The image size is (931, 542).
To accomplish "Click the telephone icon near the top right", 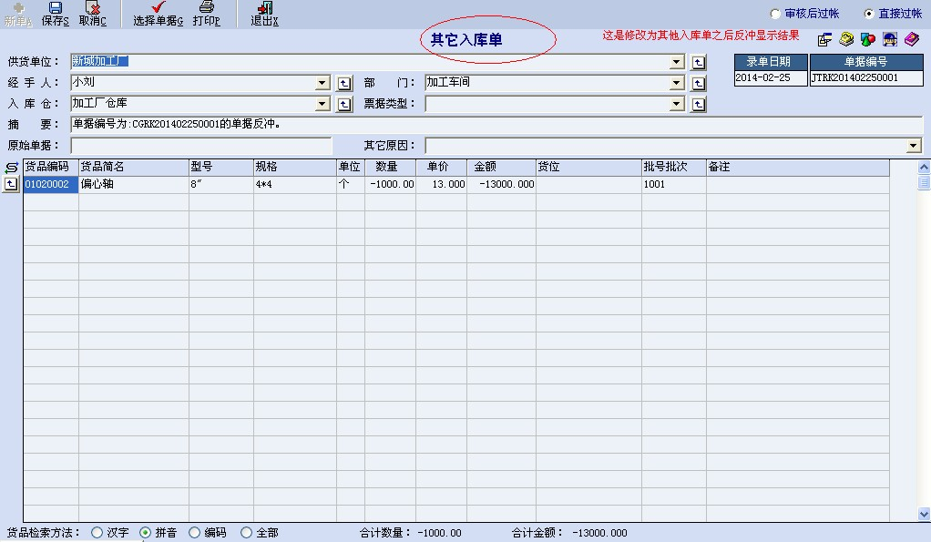I will (846, 39).
